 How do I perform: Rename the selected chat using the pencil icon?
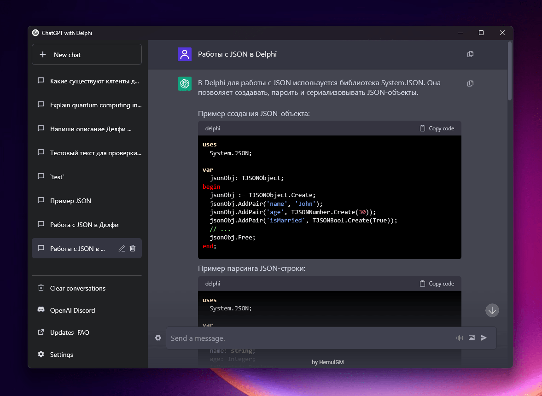(x=122, y=248)
